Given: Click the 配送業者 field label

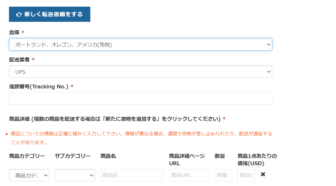Looking at the screenshot, I should (x=19, y=59).
